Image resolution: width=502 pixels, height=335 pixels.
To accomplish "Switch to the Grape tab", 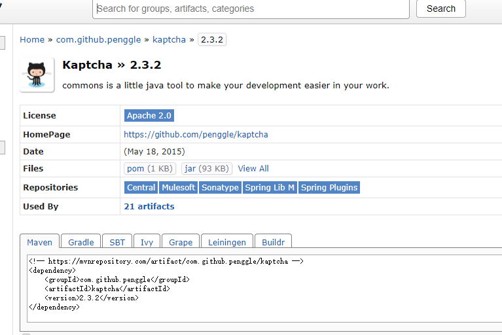I will pos(181,242).
